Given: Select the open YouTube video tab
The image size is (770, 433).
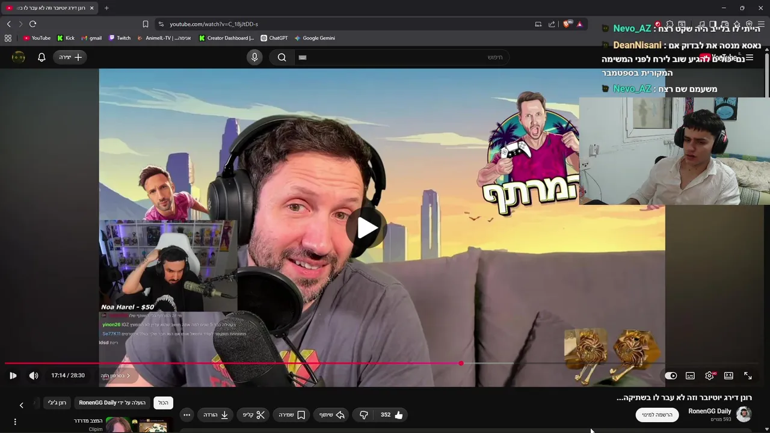Looking at the screenshot, I should coord(50,8).
